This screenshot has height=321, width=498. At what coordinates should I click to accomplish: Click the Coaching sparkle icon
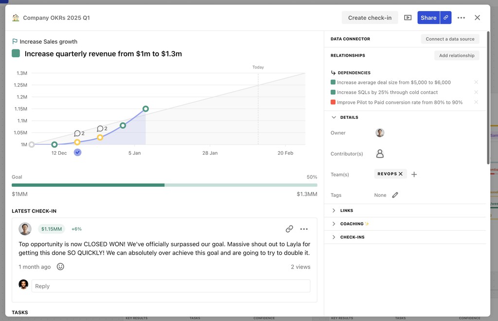[x=367, y=224]
